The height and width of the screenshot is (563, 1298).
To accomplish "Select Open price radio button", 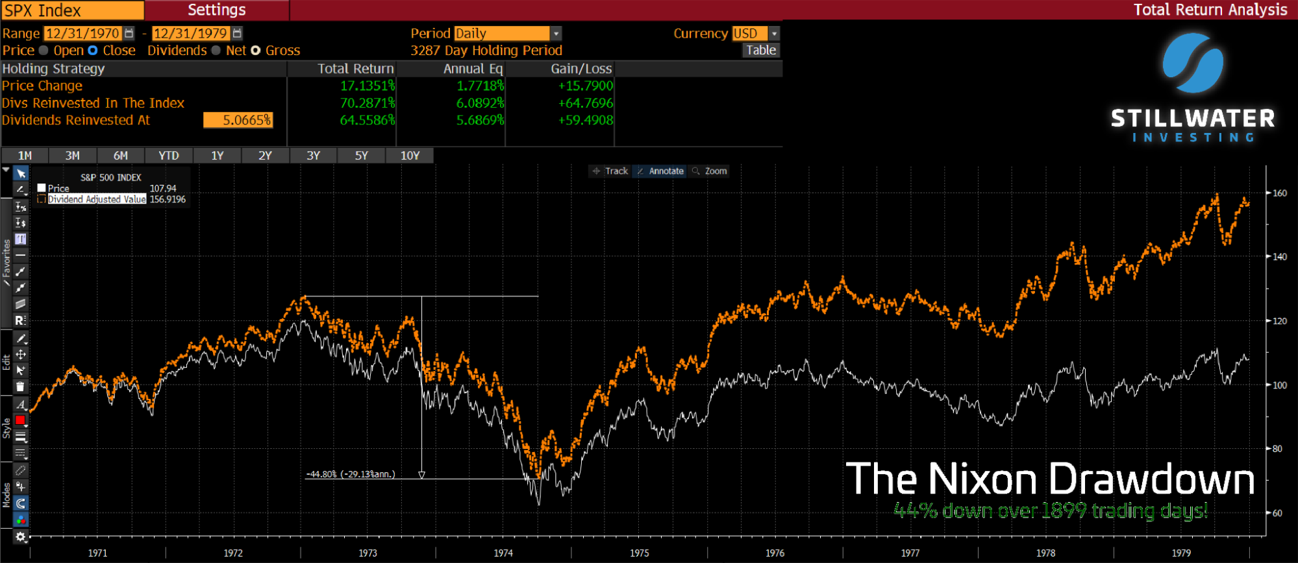I will (44, 51).
